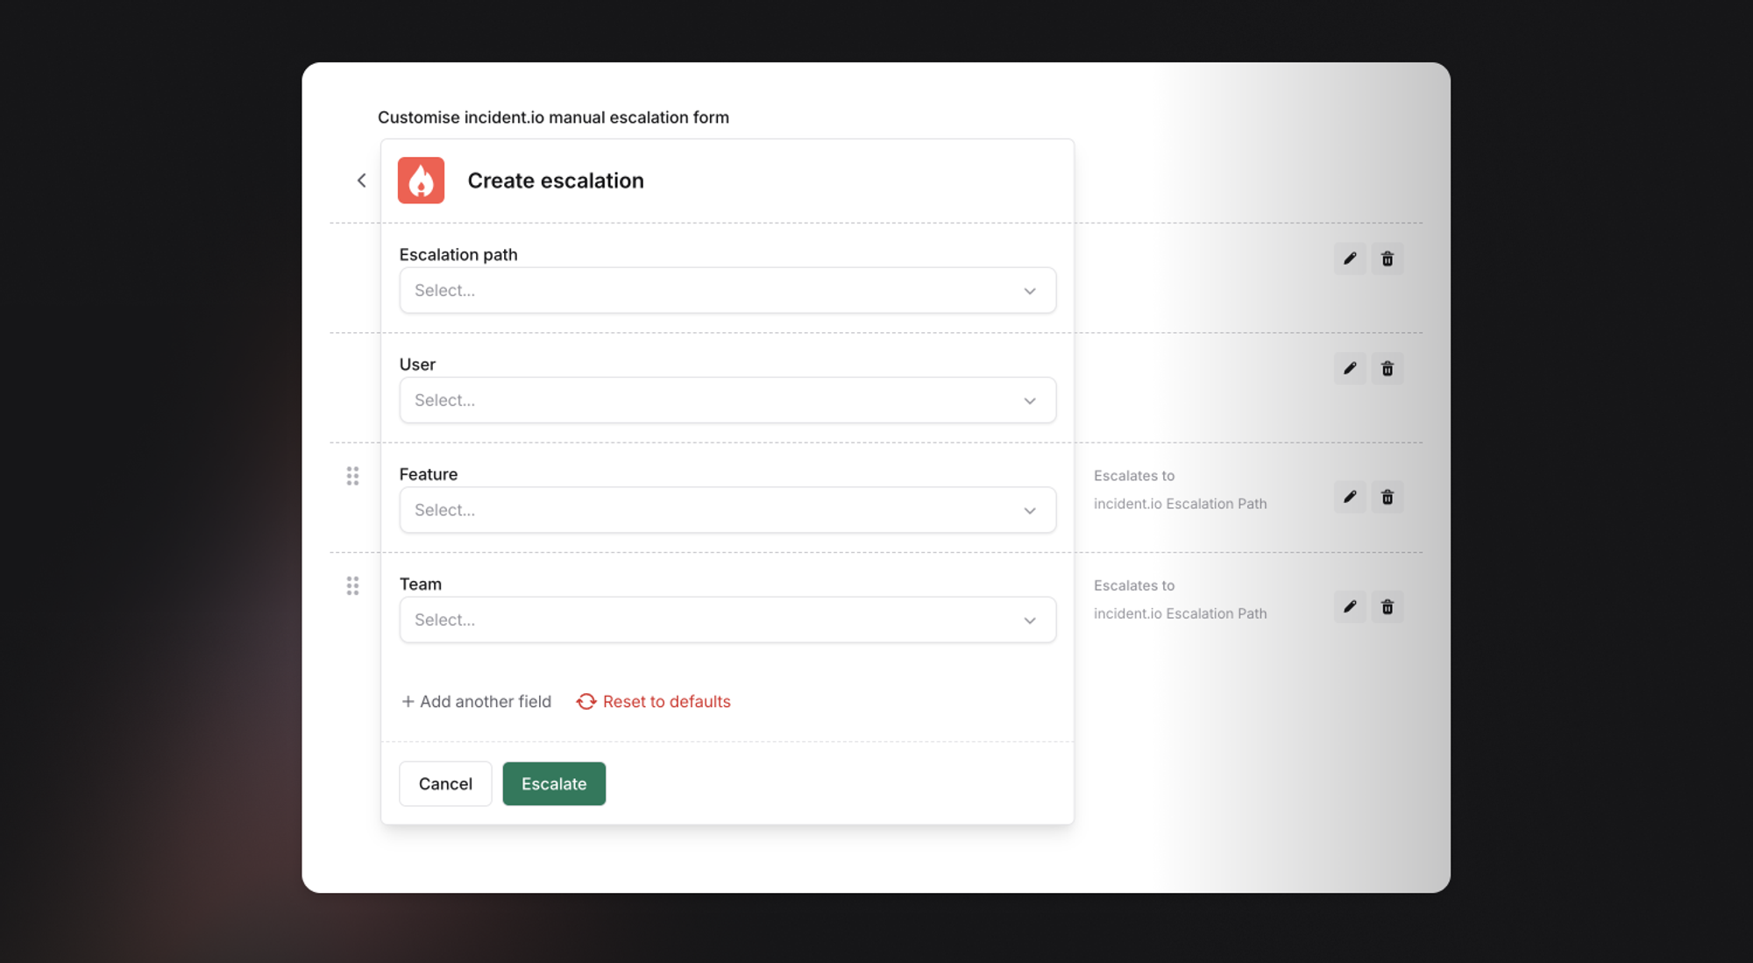The image size is (1753, 963).
Task: Click the red flame incident.io logo
Action: pyautogui.click(x=421, y=181)
